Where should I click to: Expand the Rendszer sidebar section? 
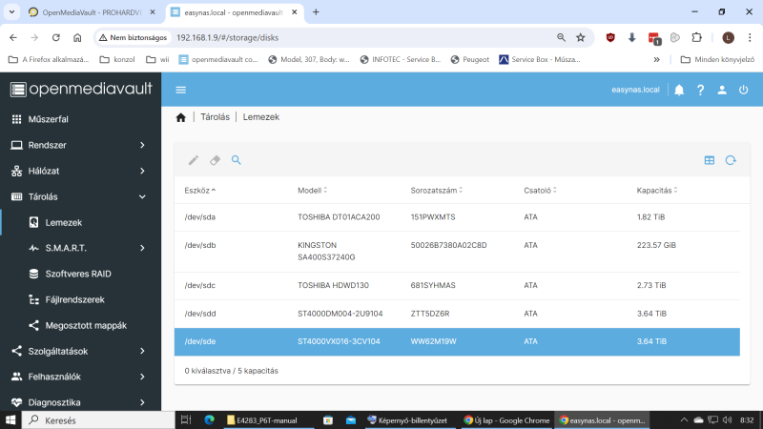(x=80, y=145)
